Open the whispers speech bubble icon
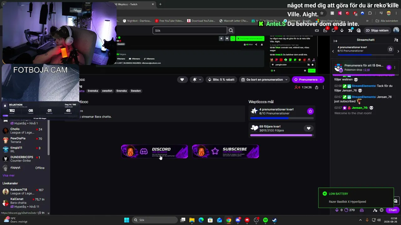The width and height of the screenshot is (401, 225). pos(334,30)
